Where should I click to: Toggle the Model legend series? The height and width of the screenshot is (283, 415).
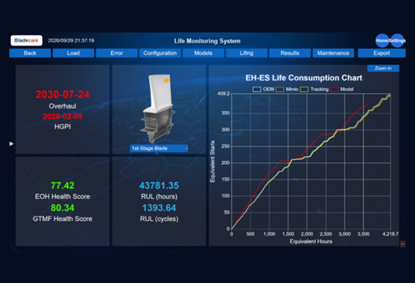pos(342,89)
